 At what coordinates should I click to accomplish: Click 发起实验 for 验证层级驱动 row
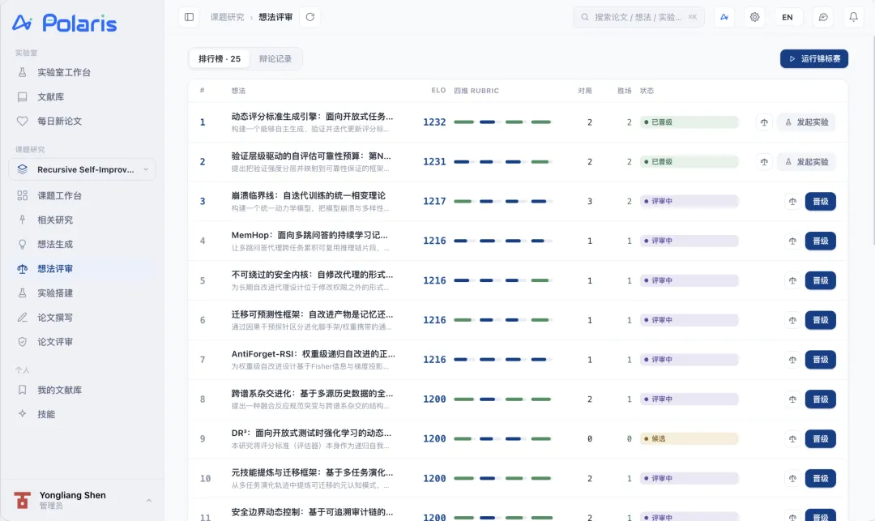point(806,162)
